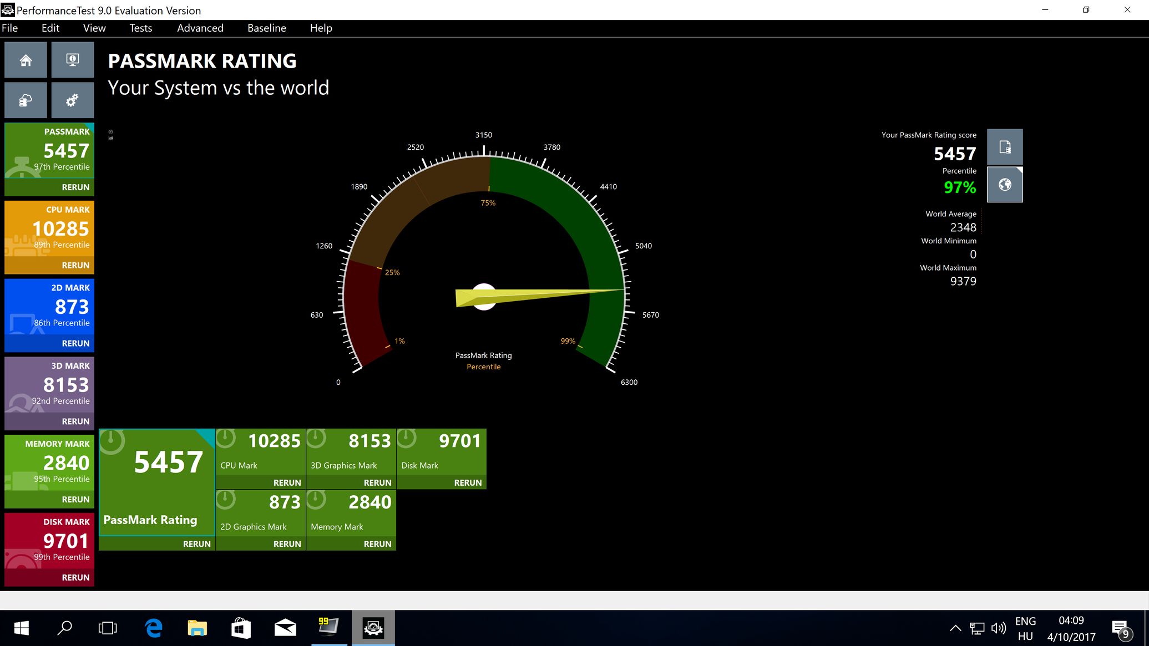Select the PASSMARK 5457 sidebar tile
This screenshot has height=646, width=1149.
(49, 151)
